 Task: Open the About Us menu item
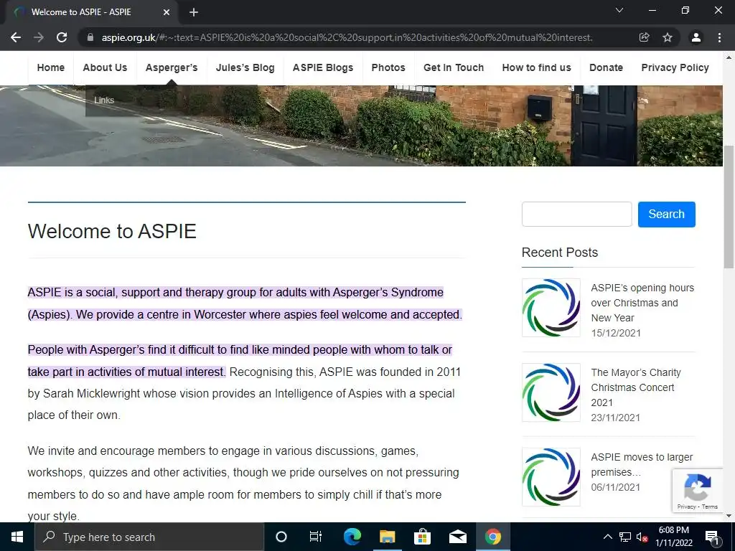105,67
